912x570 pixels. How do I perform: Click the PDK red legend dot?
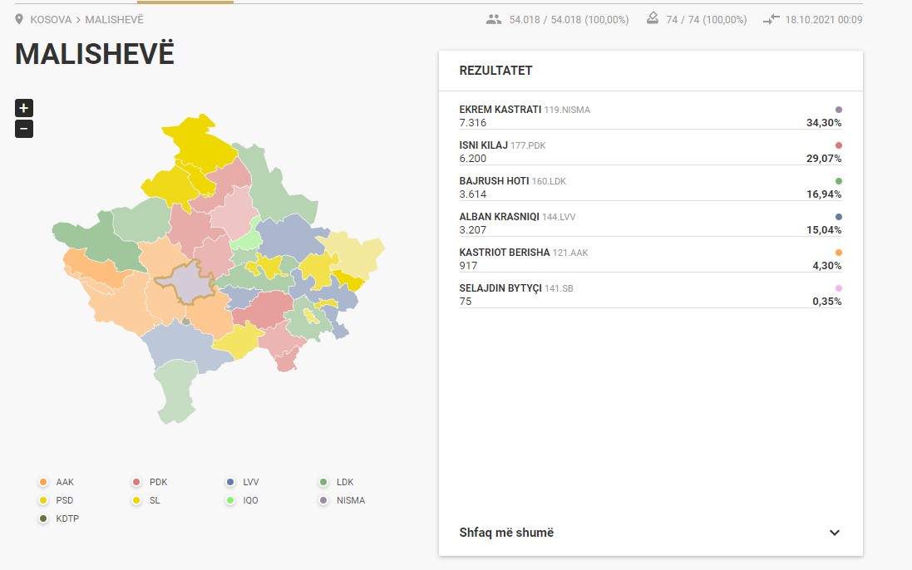click(x=136, y=482)
